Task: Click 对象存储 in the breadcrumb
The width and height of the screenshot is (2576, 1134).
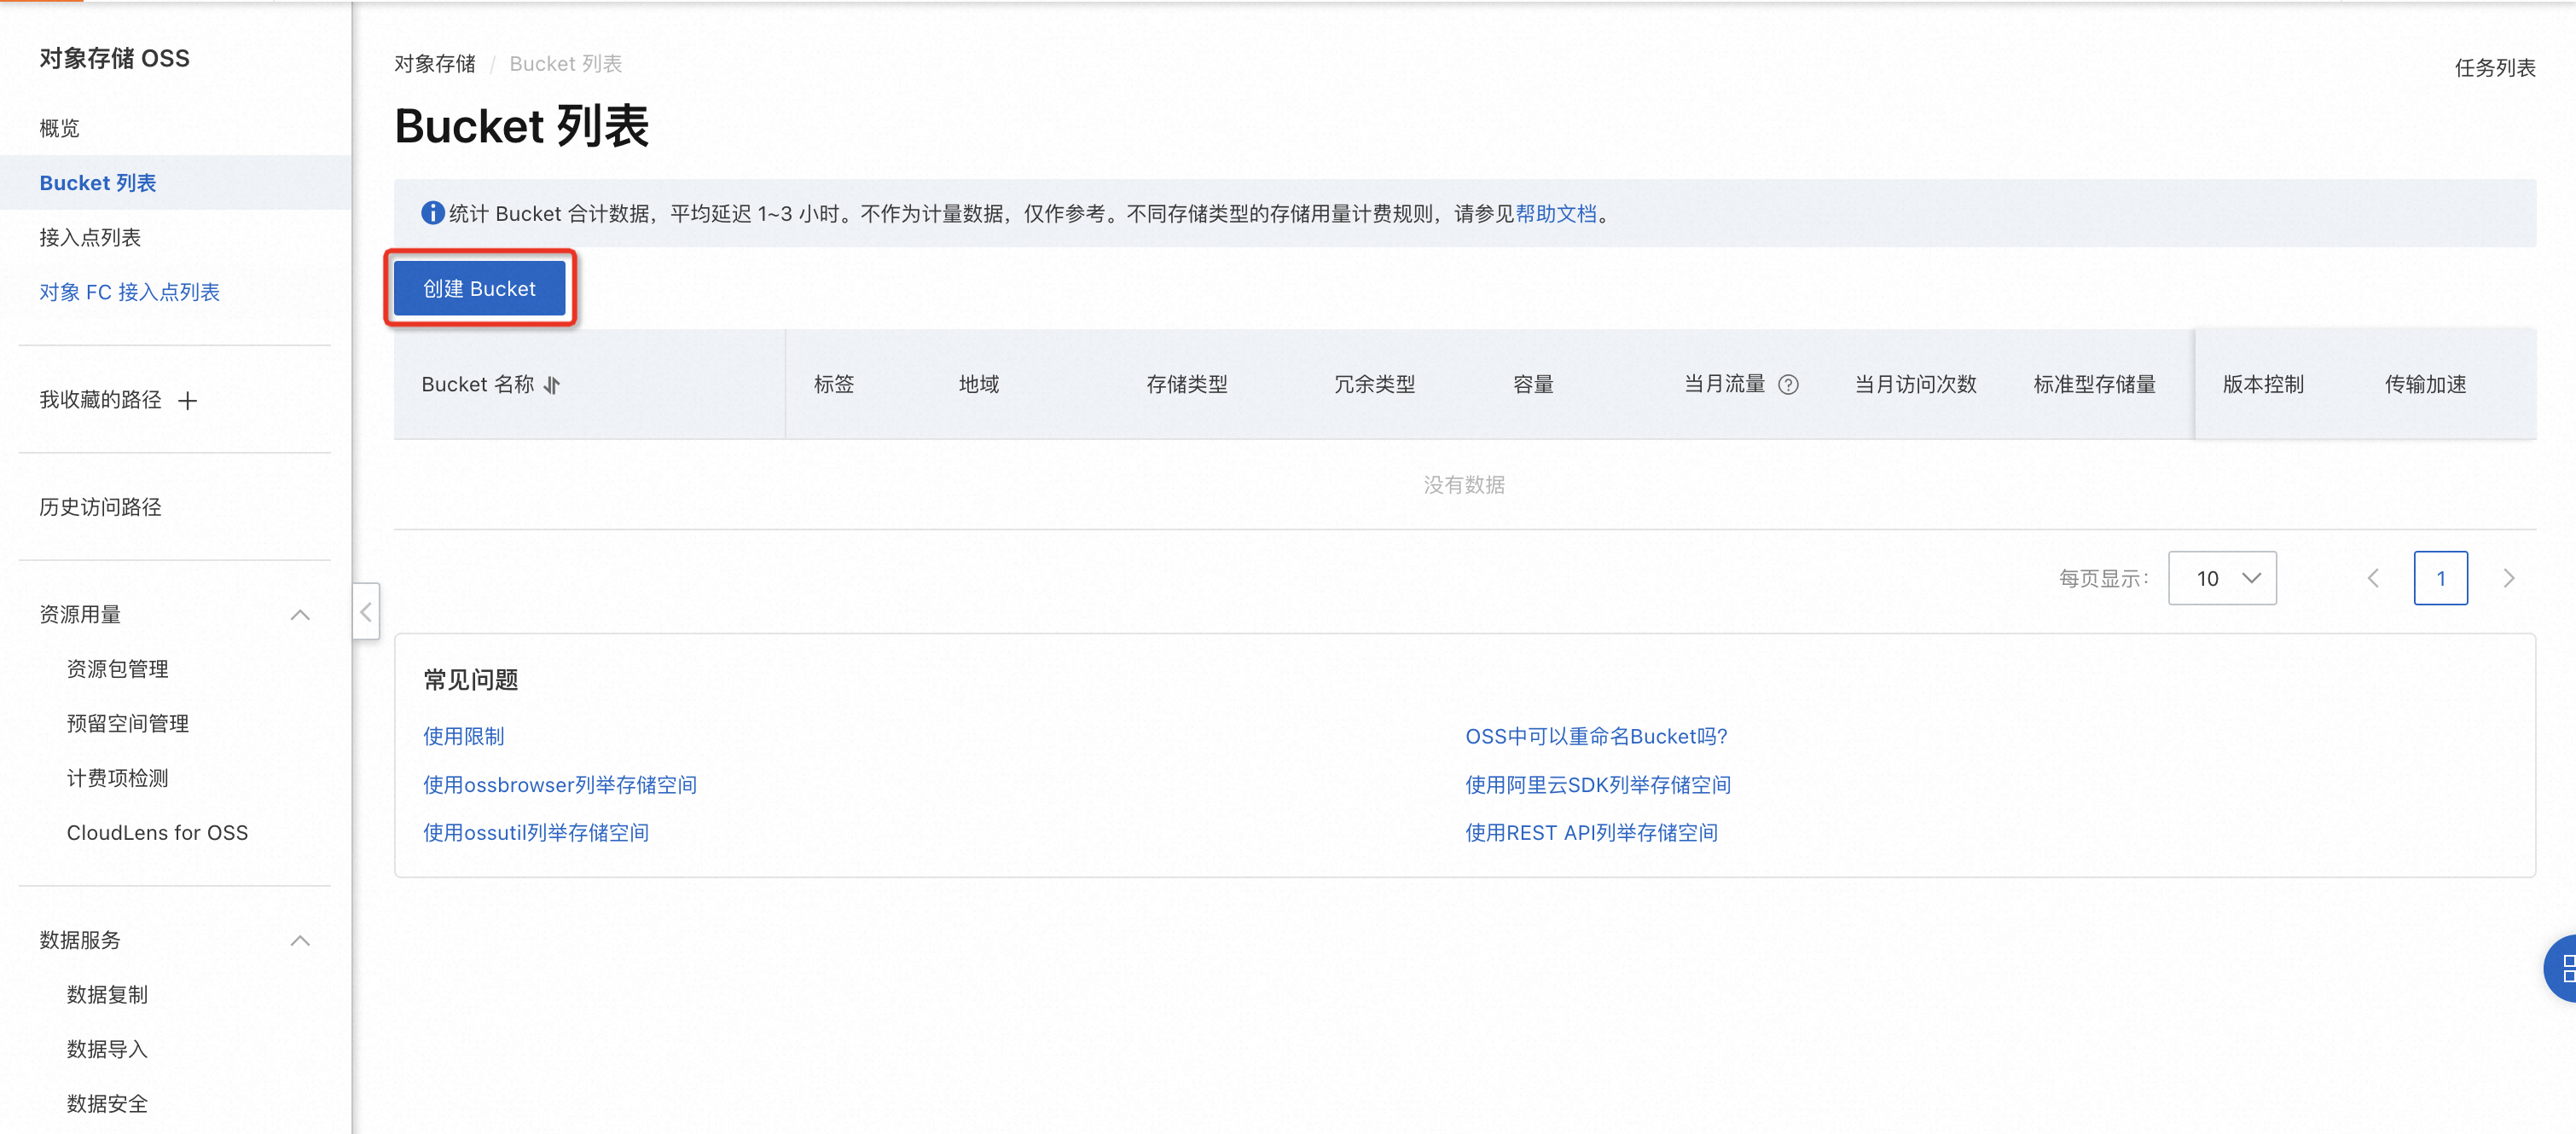Action: coord(434,64)
